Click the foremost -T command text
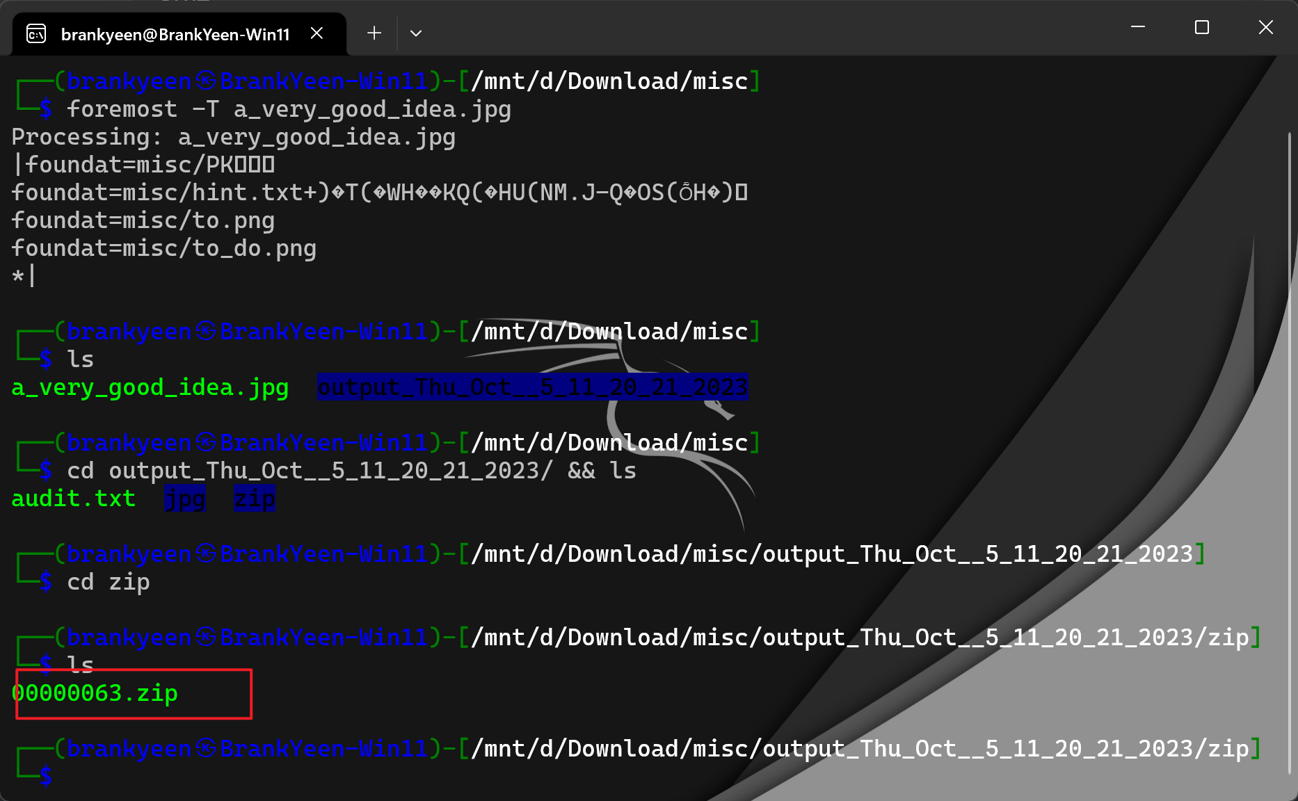Viewport: 1298px width, 801px height. point(289,109)
